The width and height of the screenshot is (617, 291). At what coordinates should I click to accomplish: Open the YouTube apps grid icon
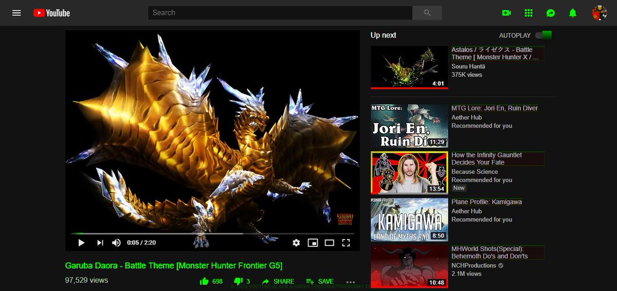pyautogui.click(x=529, y=13)
